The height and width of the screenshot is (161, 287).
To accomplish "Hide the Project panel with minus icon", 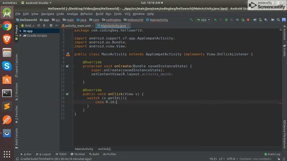I will click(x=57, y=25).
